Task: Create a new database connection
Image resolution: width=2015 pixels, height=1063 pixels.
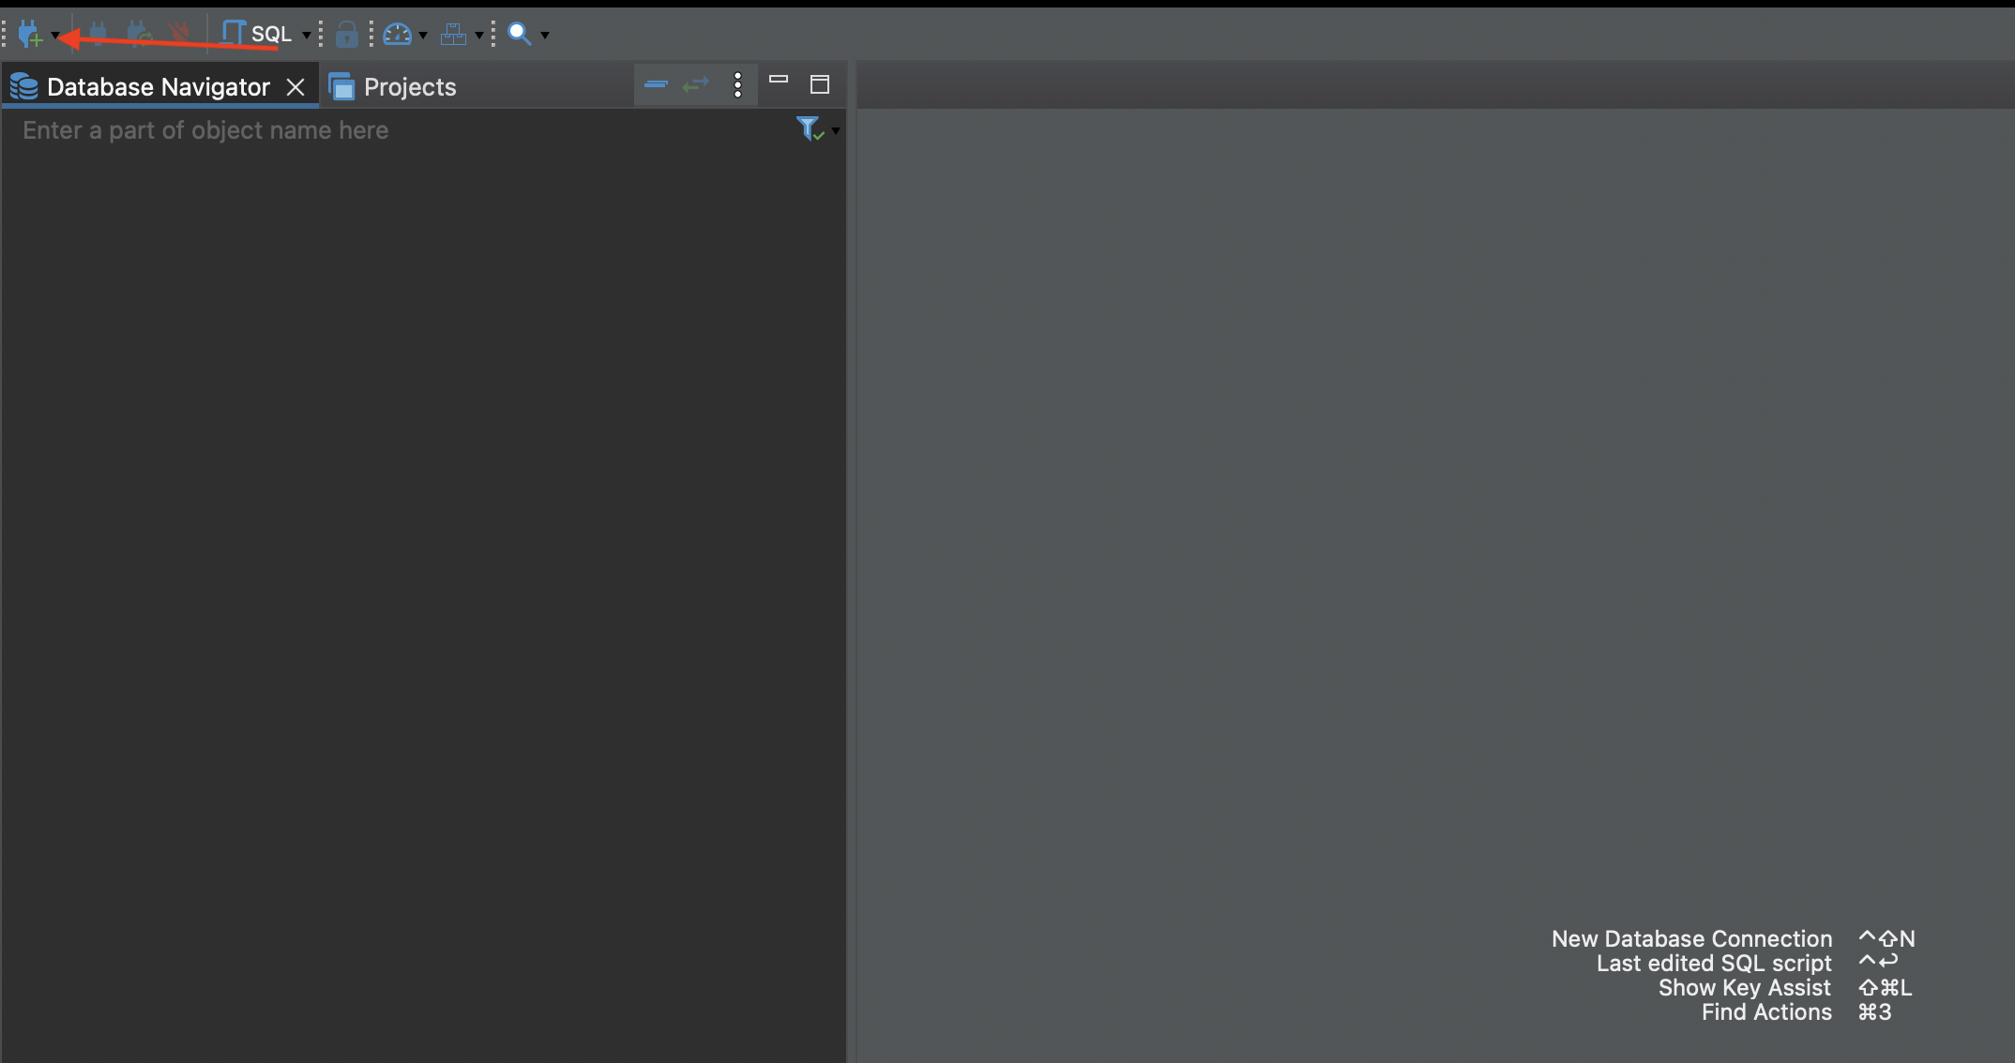Action: [x=28, y=34]
